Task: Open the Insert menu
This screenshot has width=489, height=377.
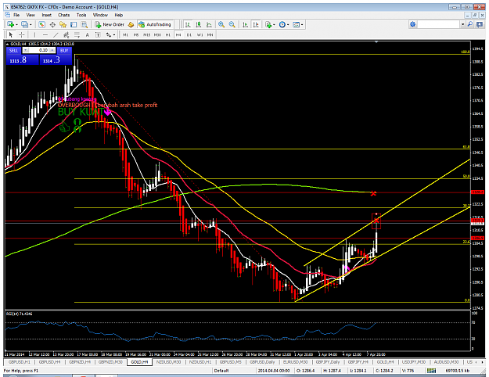Action: [47, 15]
